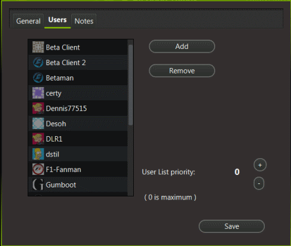This screenshot has height=246, width=291.
Task: Click F1-Fanman's red circular avatar
Action: [x=38, y=170]
